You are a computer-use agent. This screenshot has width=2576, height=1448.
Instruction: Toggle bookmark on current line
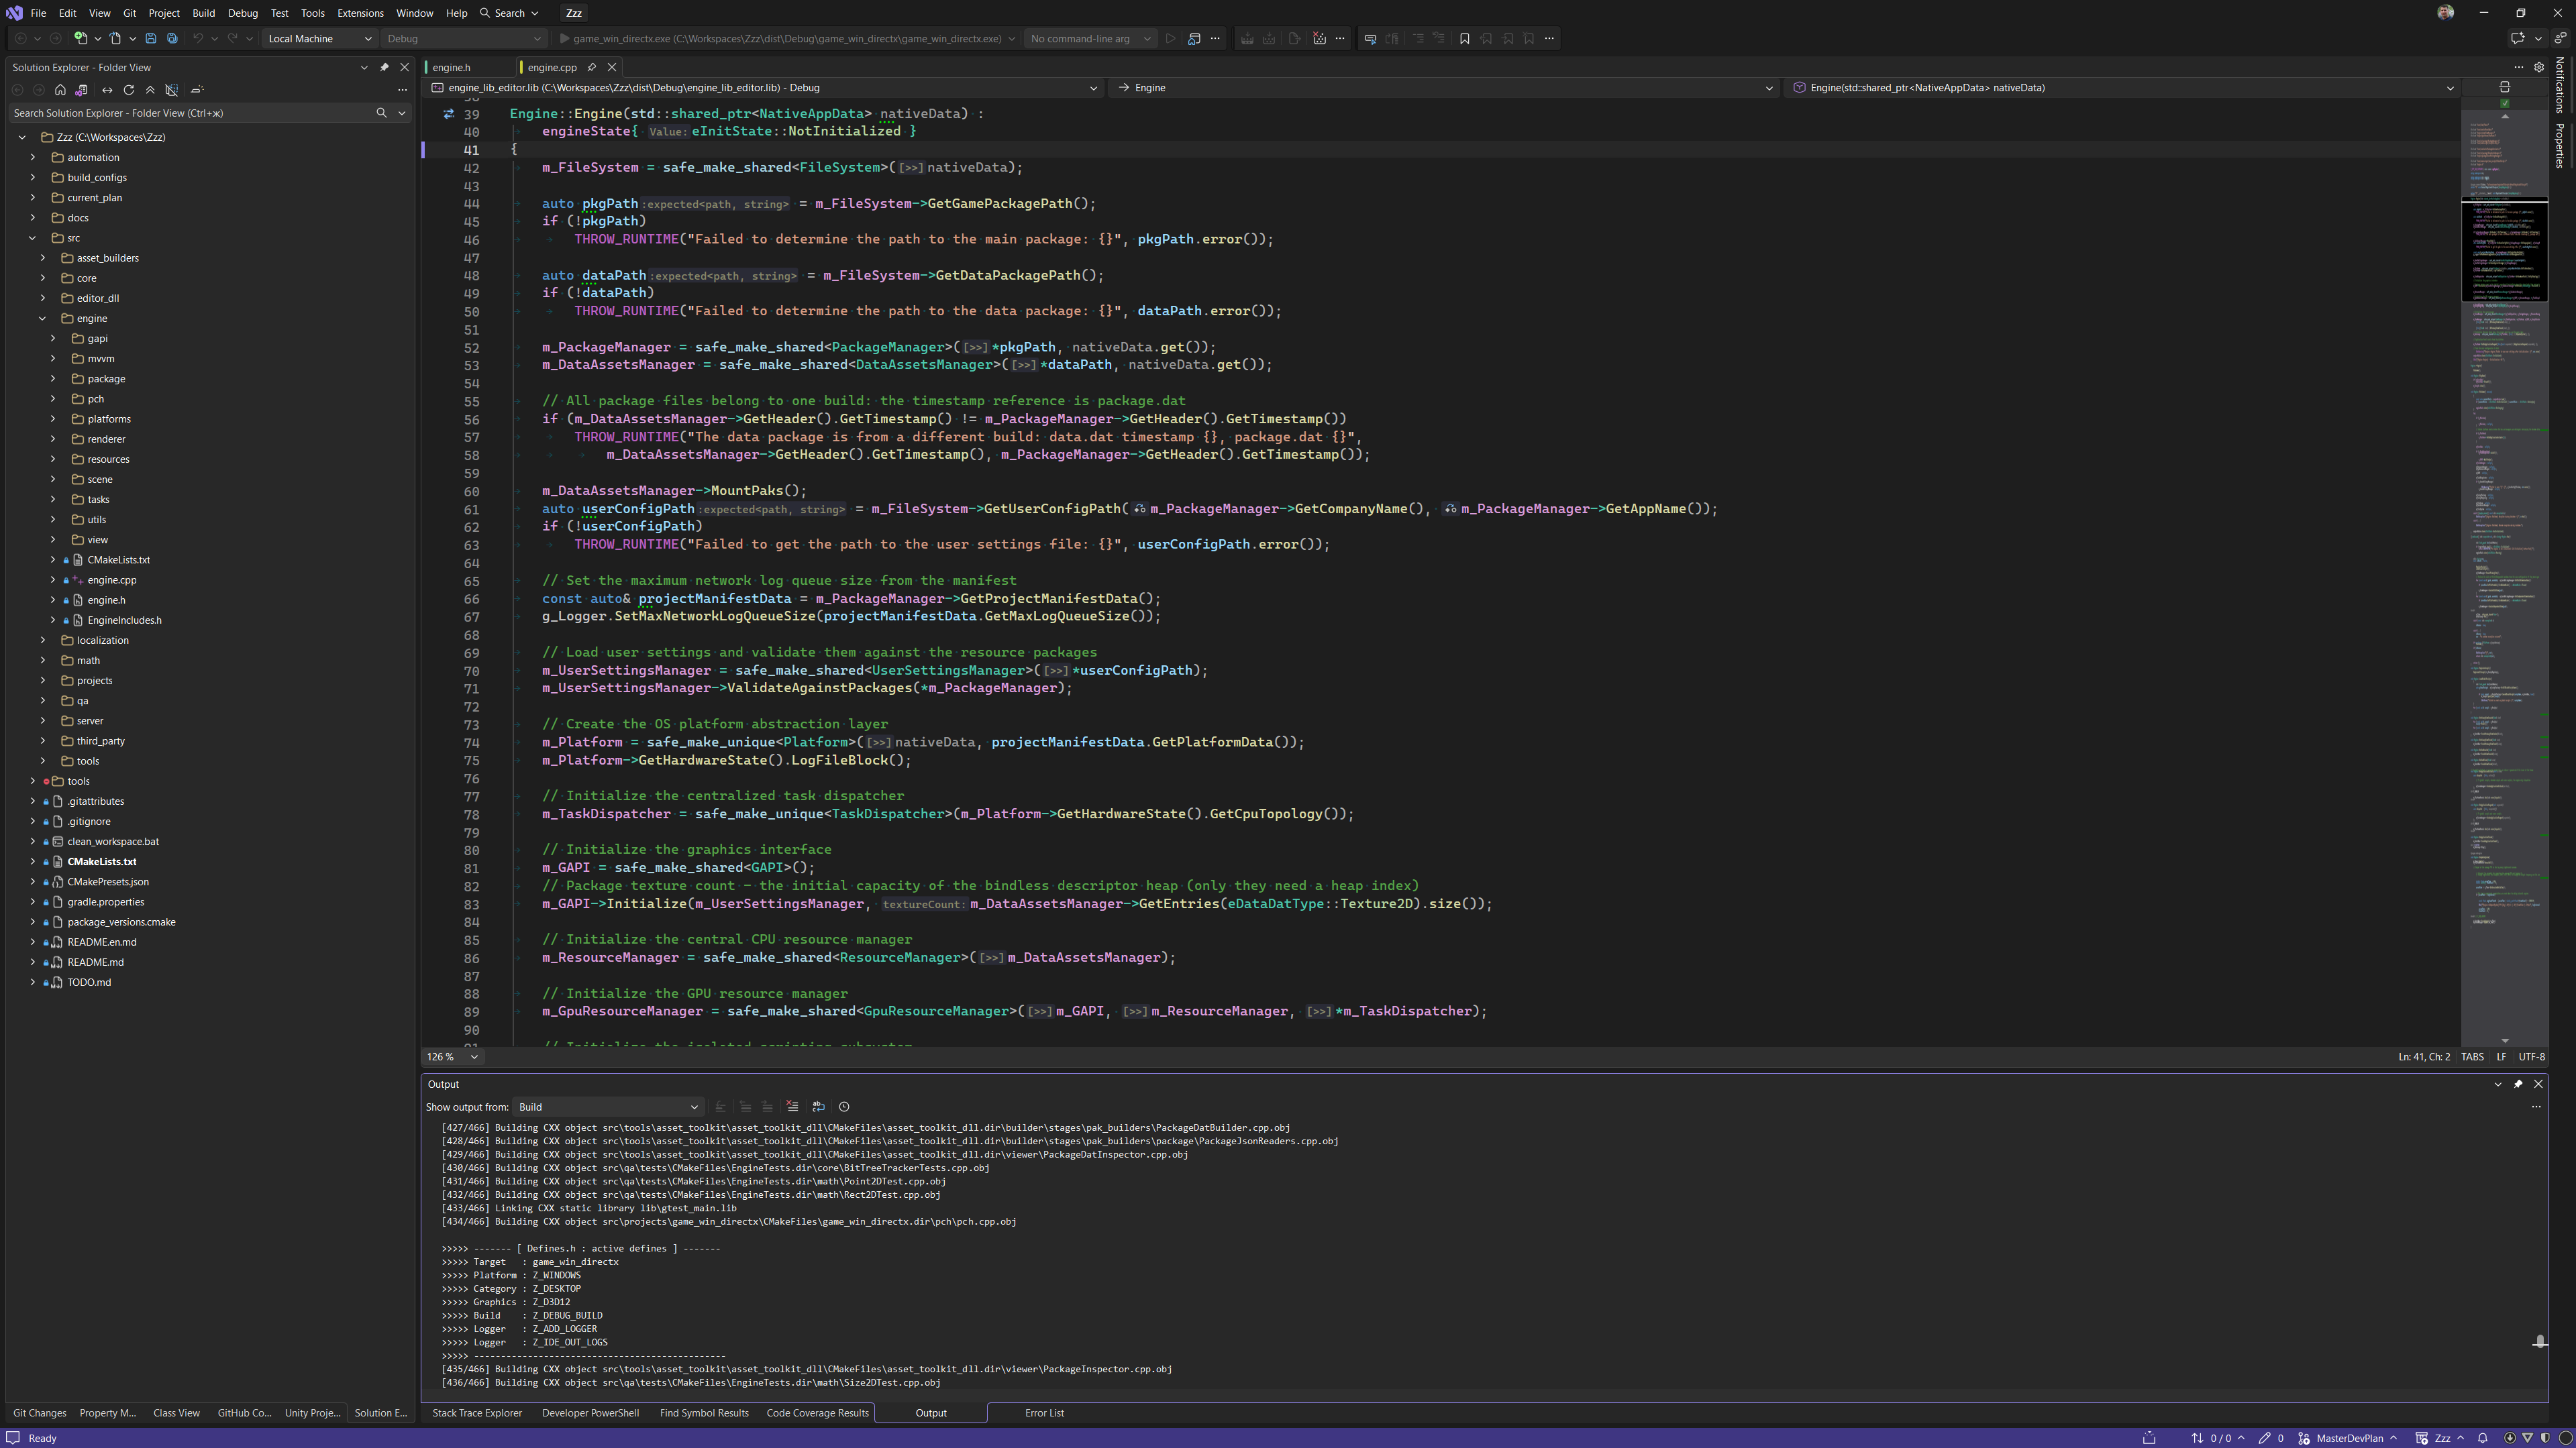point(1464,39)
